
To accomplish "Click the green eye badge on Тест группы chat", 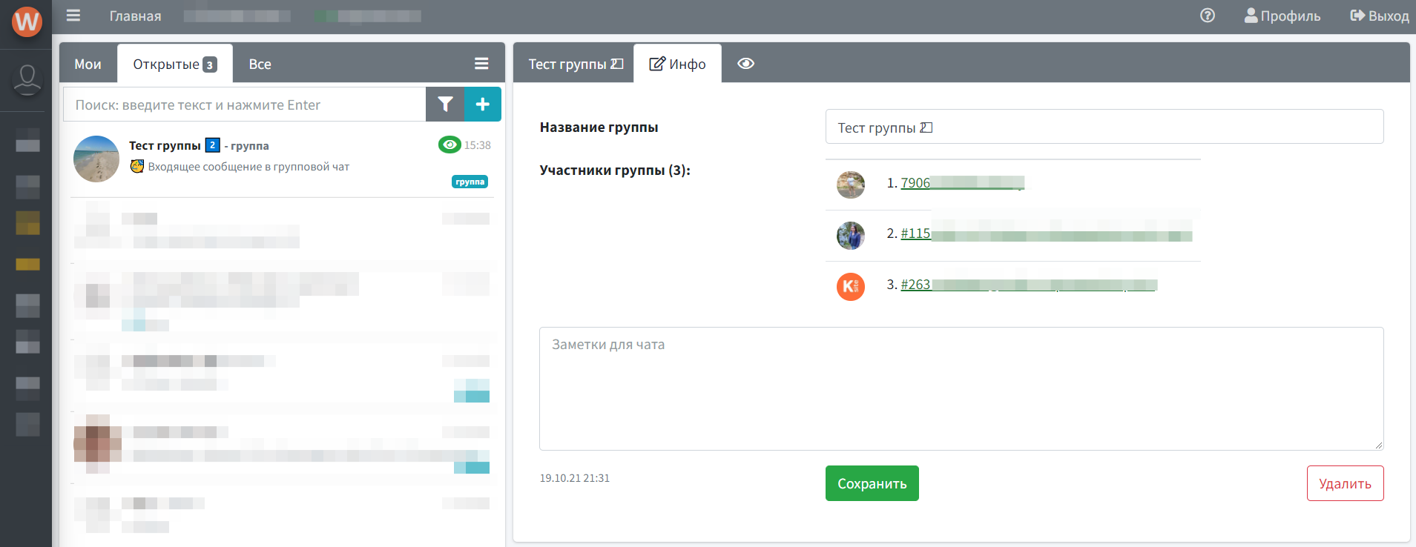I will pyautogui.click(x=450, y=145).
